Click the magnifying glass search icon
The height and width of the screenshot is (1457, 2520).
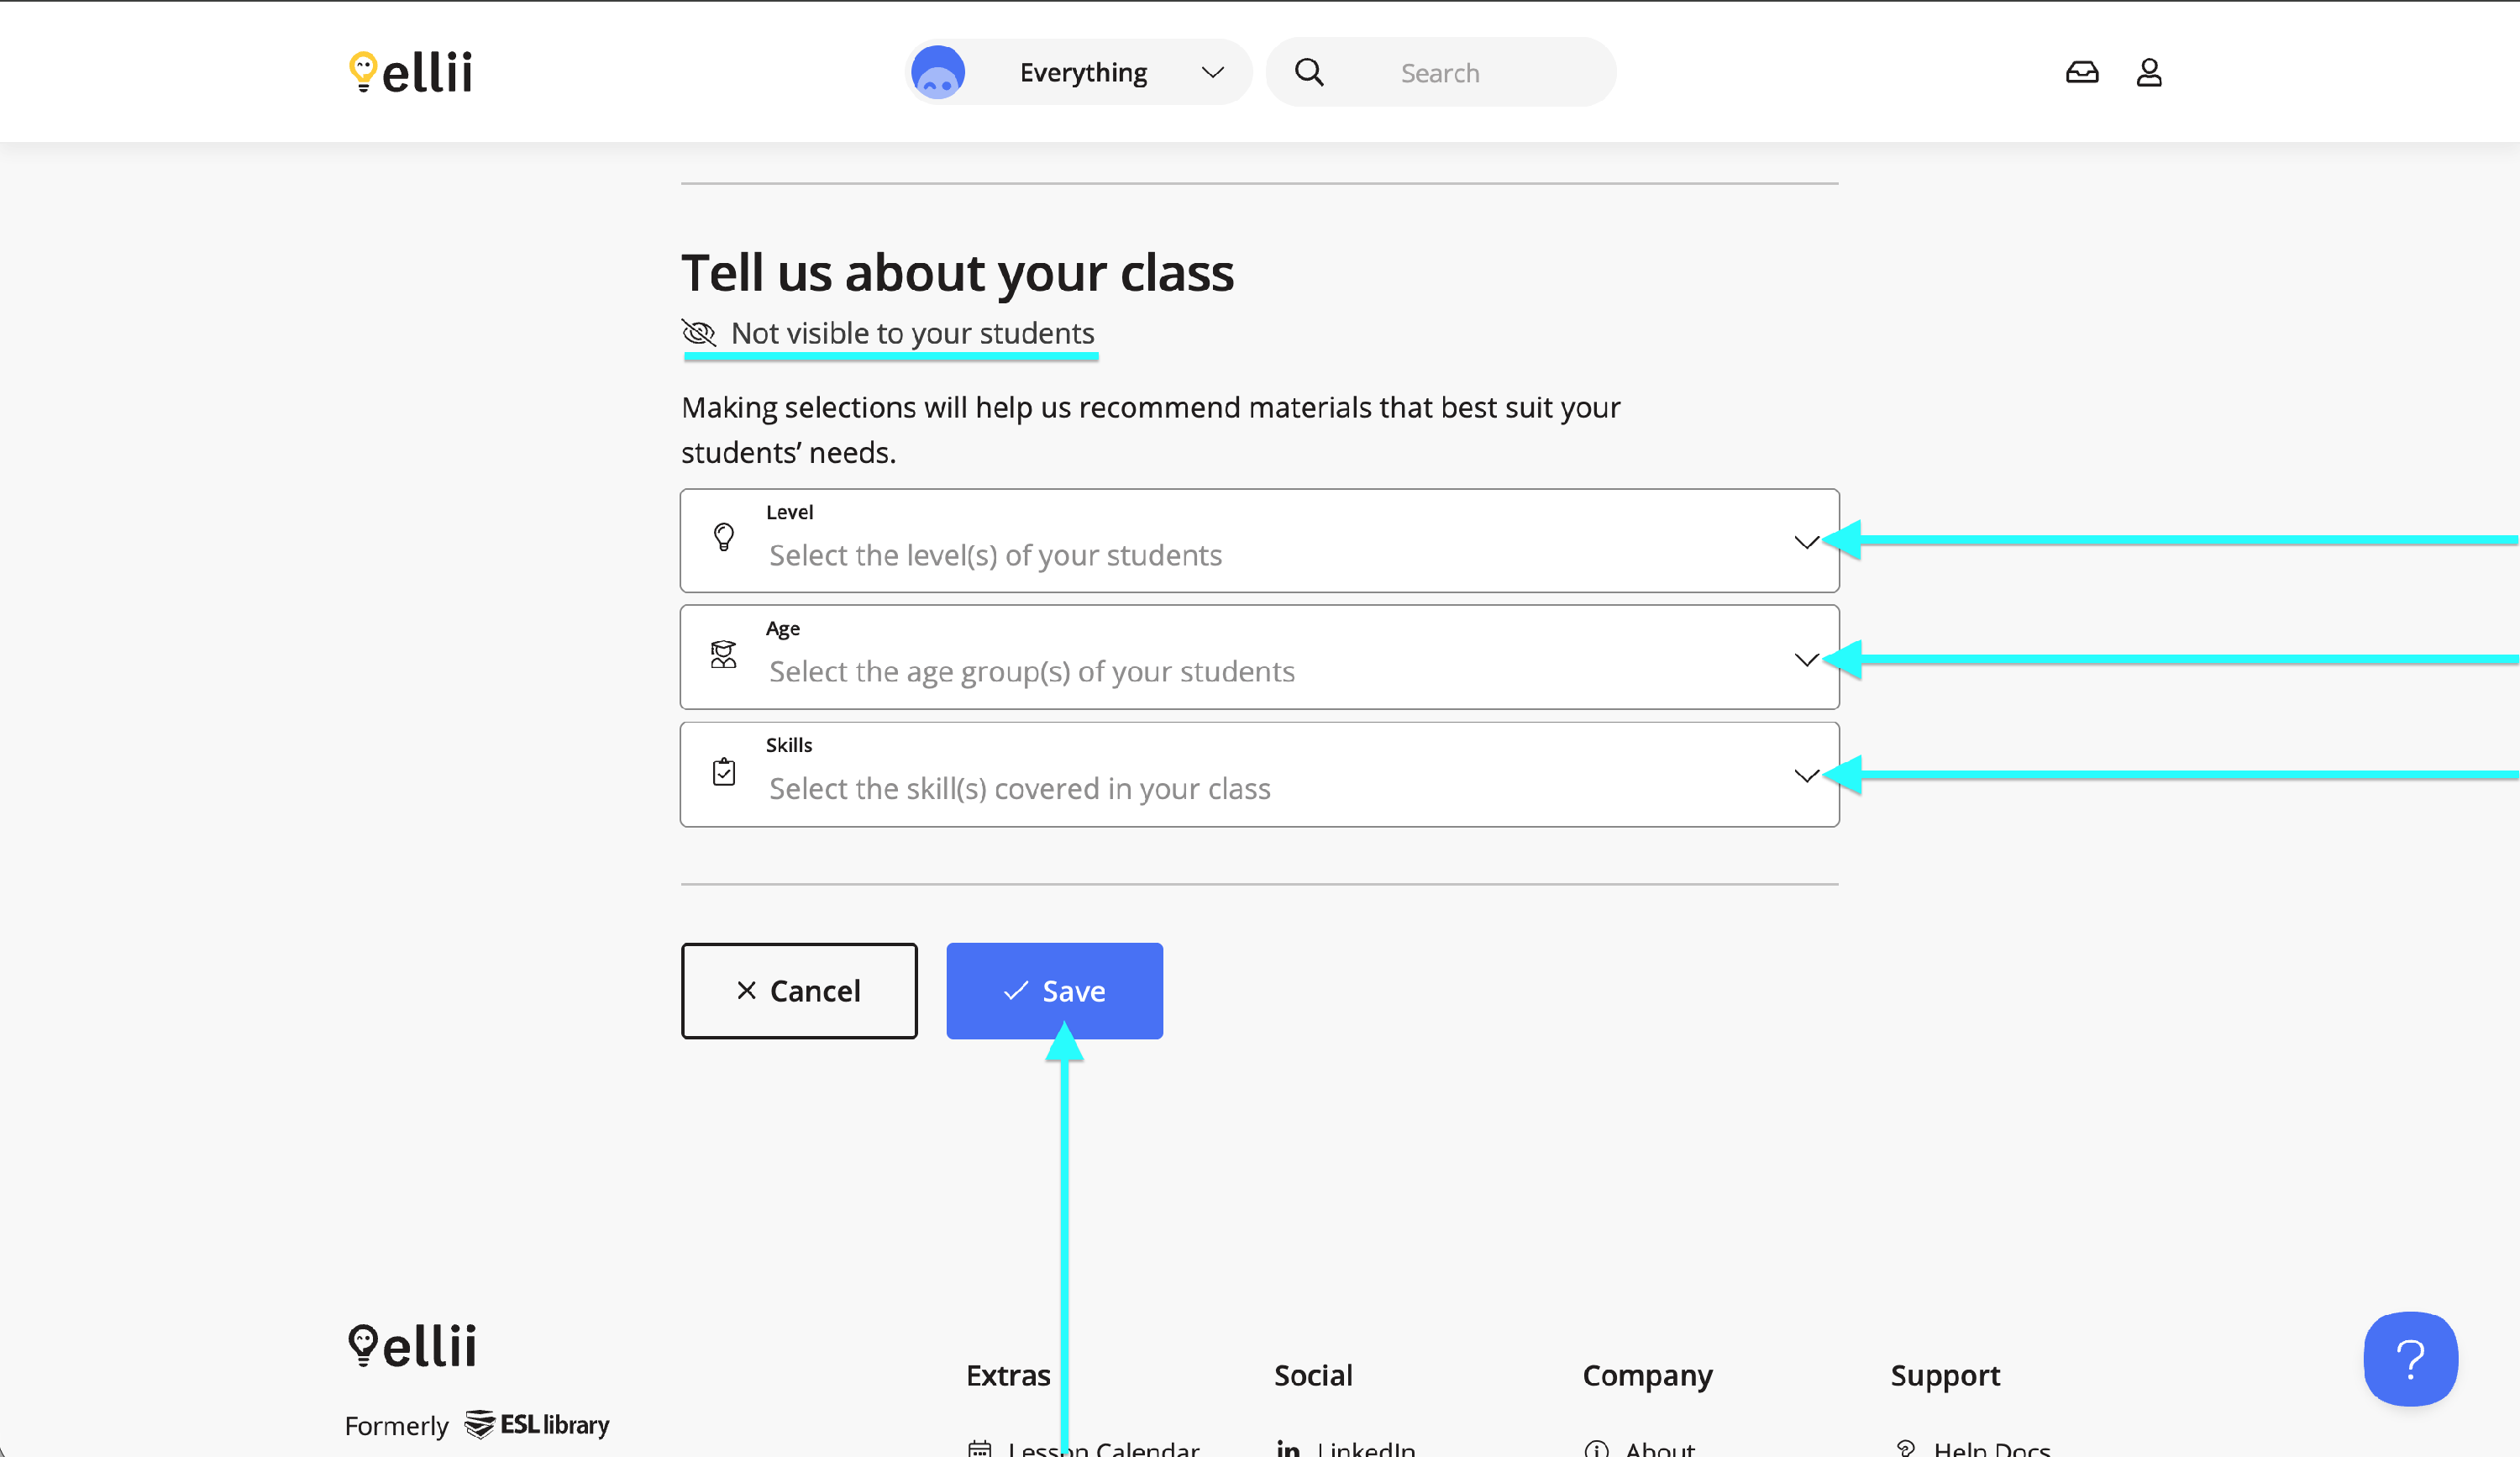pyautogui.click(x=1309, y=72)
